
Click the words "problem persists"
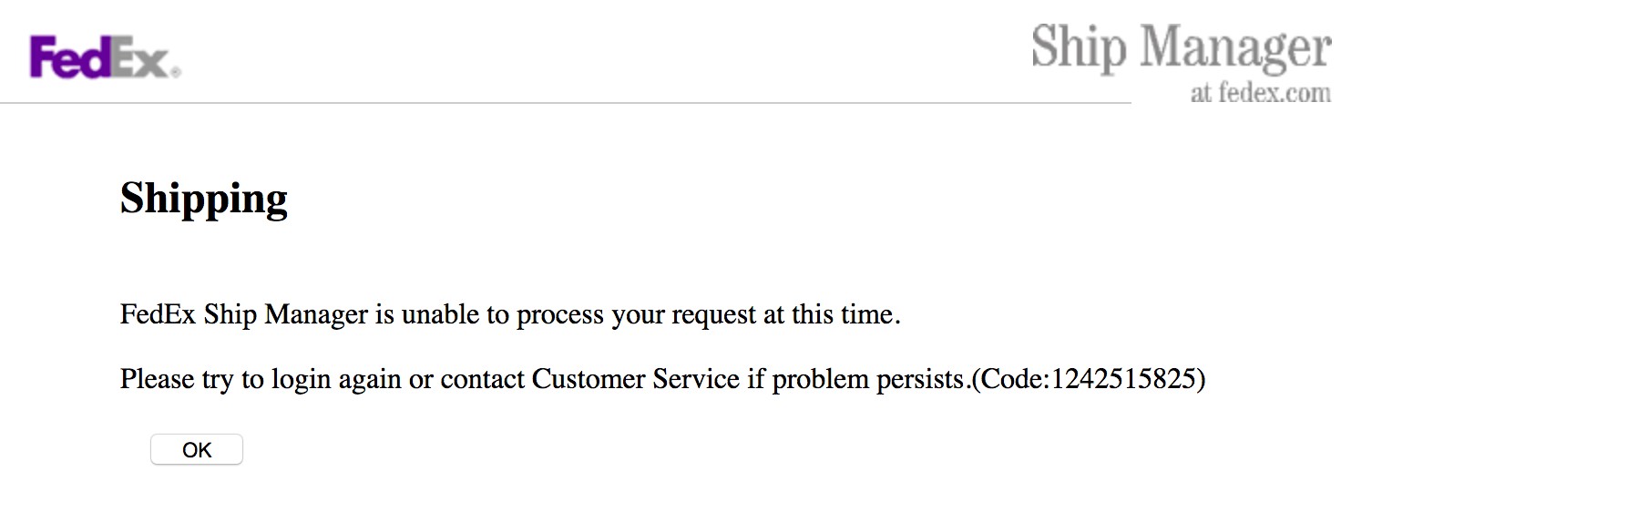(869, 379)
